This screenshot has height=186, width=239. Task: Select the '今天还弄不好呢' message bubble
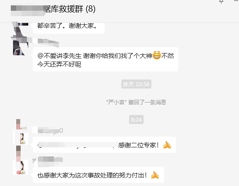(106, 59)
